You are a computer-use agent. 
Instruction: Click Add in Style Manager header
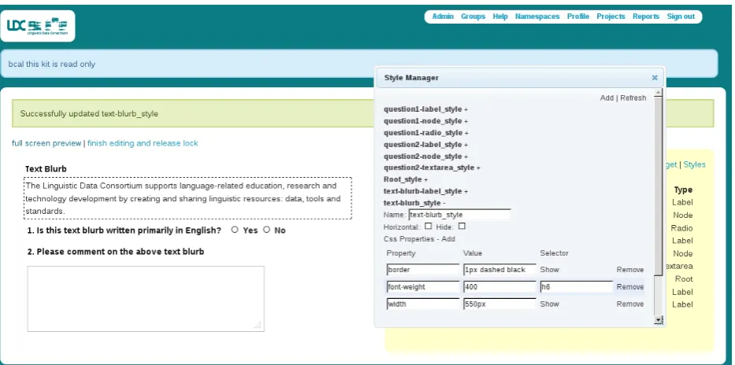click(607, 98)
